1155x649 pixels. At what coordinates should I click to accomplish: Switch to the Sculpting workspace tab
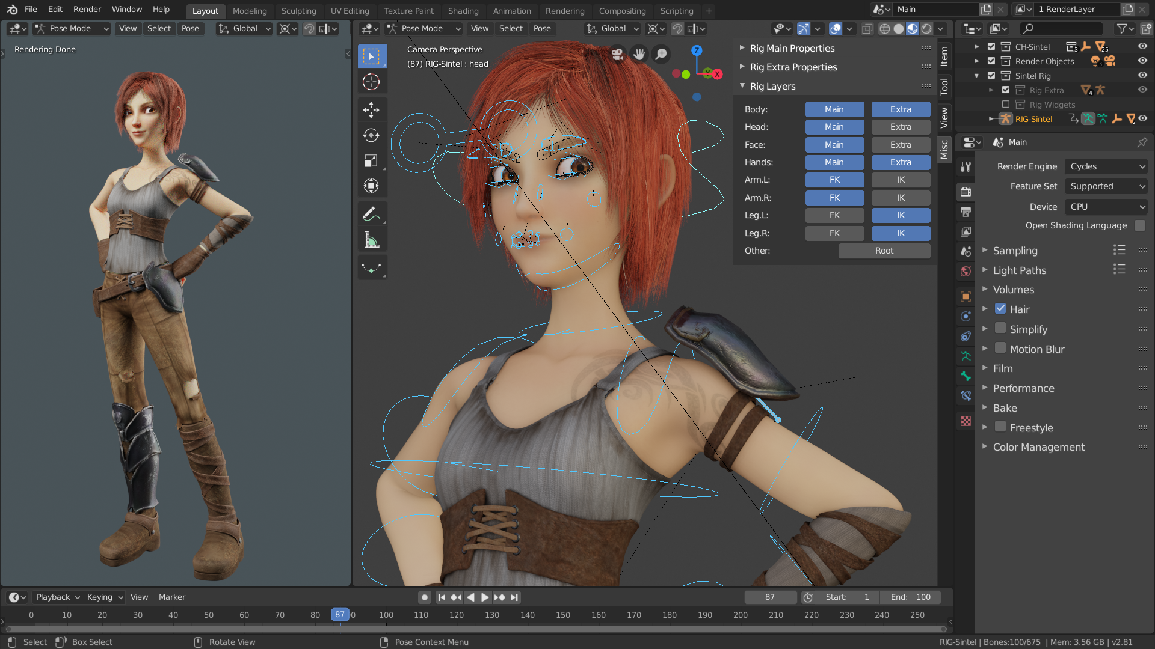(298, 11)
